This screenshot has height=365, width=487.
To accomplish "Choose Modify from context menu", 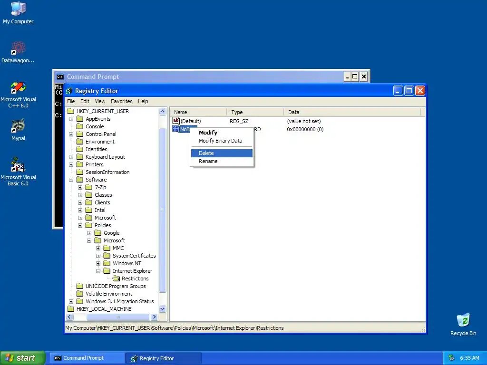I will point(222,133).
